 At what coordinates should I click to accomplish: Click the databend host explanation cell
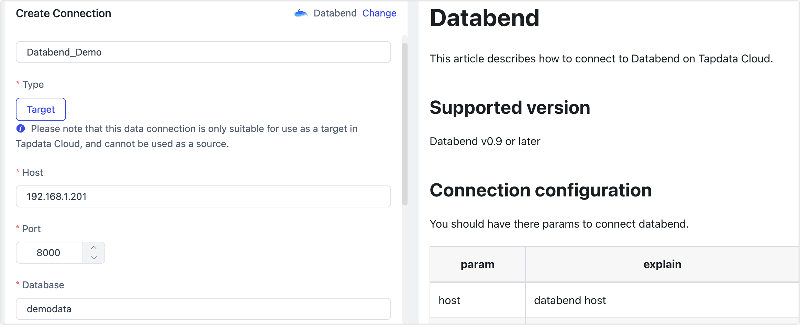click(570, 300)
